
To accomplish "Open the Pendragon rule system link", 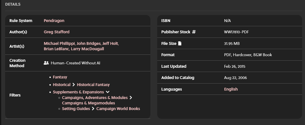I will click(54, 21).
